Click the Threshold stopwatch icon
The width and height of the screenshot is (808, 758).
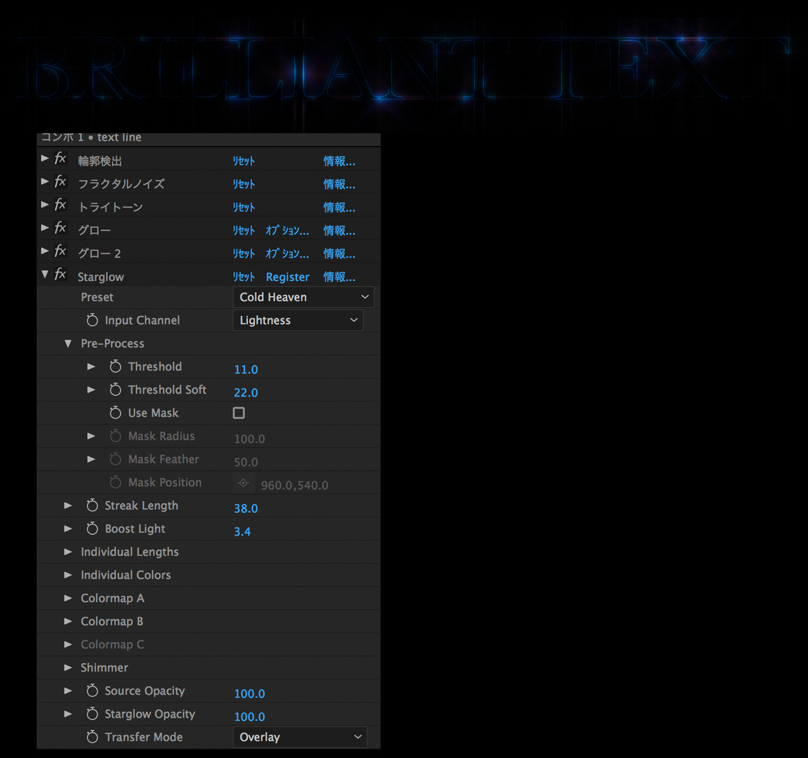(x=115, y=367)
